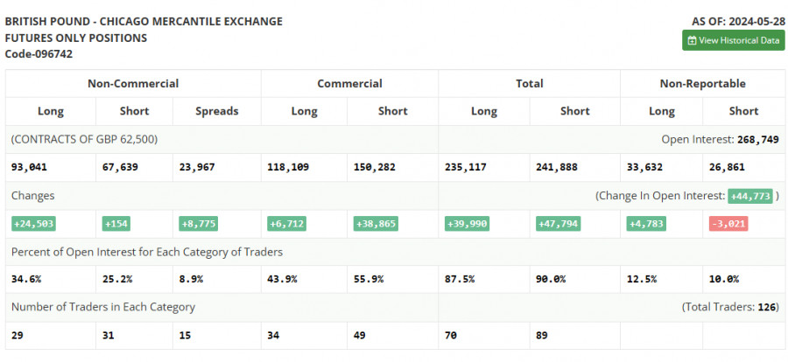The image size is (788, 362).
Task: Click the Non-Commercial group header
Action: click(133, 84)
